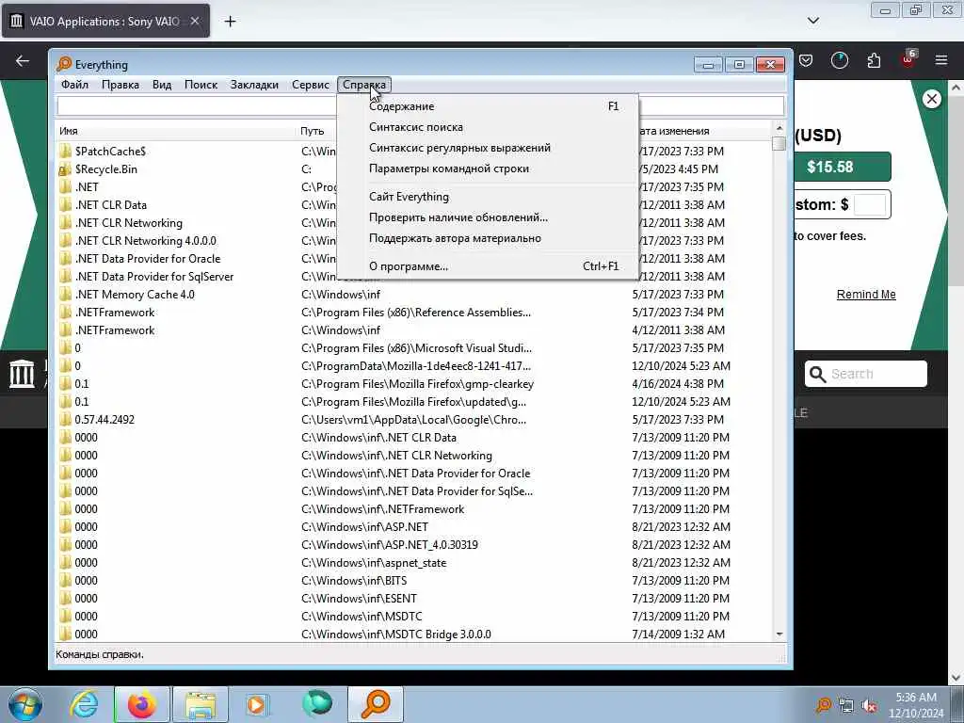Open new tab in Firefox

click(x=230, y=22)
